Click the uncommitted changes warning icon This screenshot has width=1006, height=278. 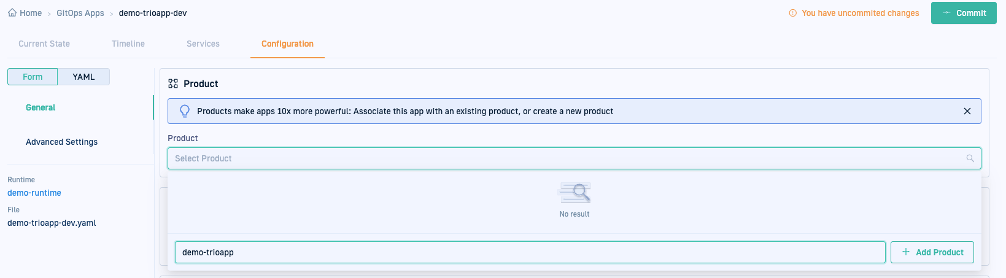pos(792,13)
